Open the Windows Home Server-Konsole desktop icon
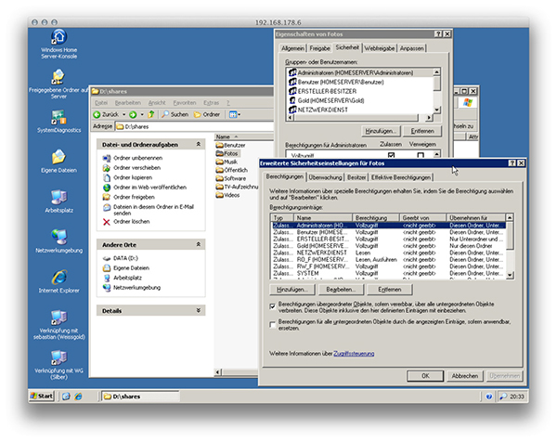The width and height of the screenshot is (557, 442). 58,37
